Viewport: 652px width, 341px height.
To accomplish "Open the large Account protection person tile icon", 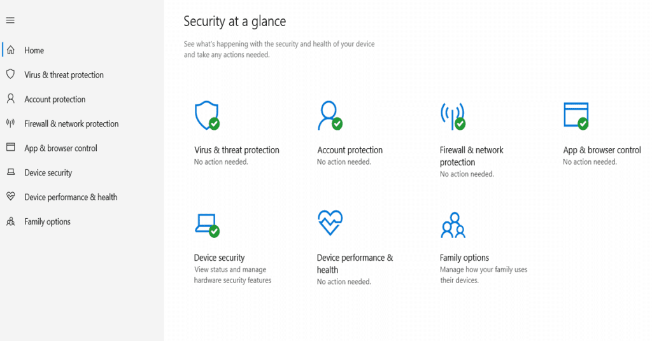I will coord(330,115).
